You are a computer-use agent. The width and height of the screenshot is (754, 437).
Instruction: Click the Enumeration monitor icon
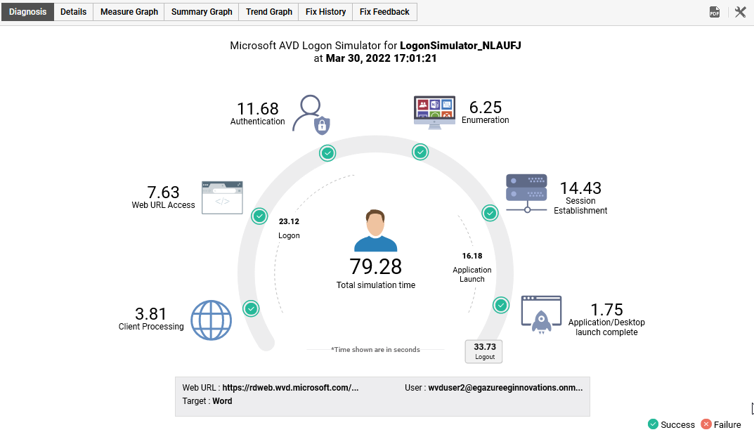434,112
